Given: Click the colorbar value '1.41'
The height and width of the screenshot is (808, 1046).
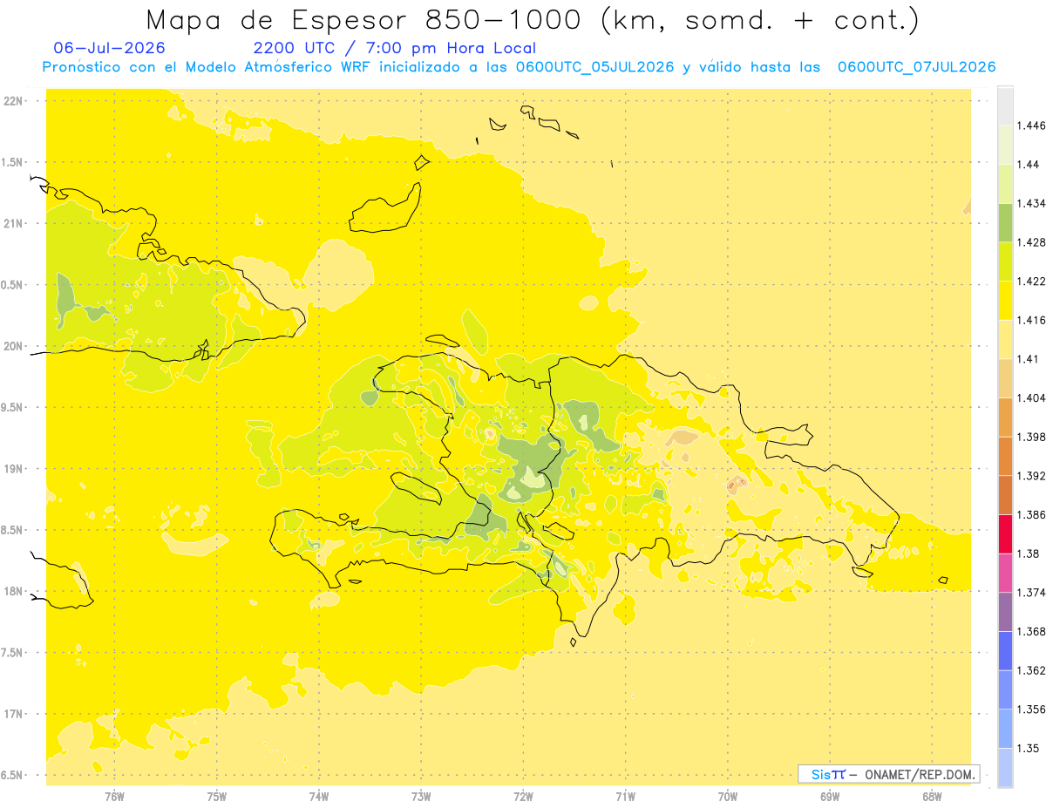Looking at the screenshot, I should (1028, 358).
